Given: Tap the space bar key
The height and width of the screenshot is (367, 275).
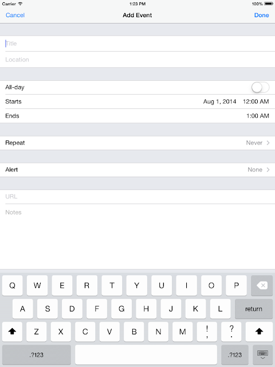Looking at the screenshot, I should [x=146, y=354].
